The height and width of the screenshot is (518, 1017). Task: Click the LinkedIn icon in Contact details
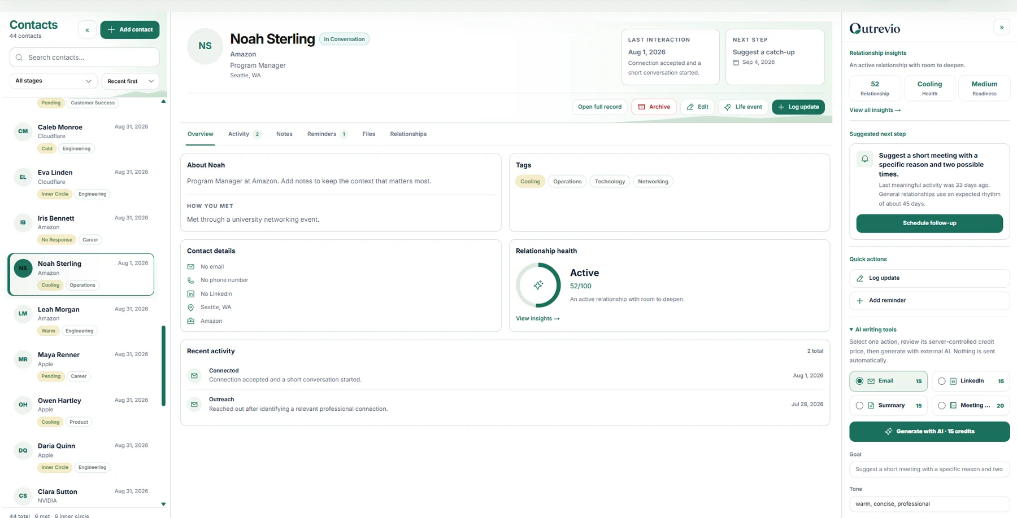coord(191,294)
